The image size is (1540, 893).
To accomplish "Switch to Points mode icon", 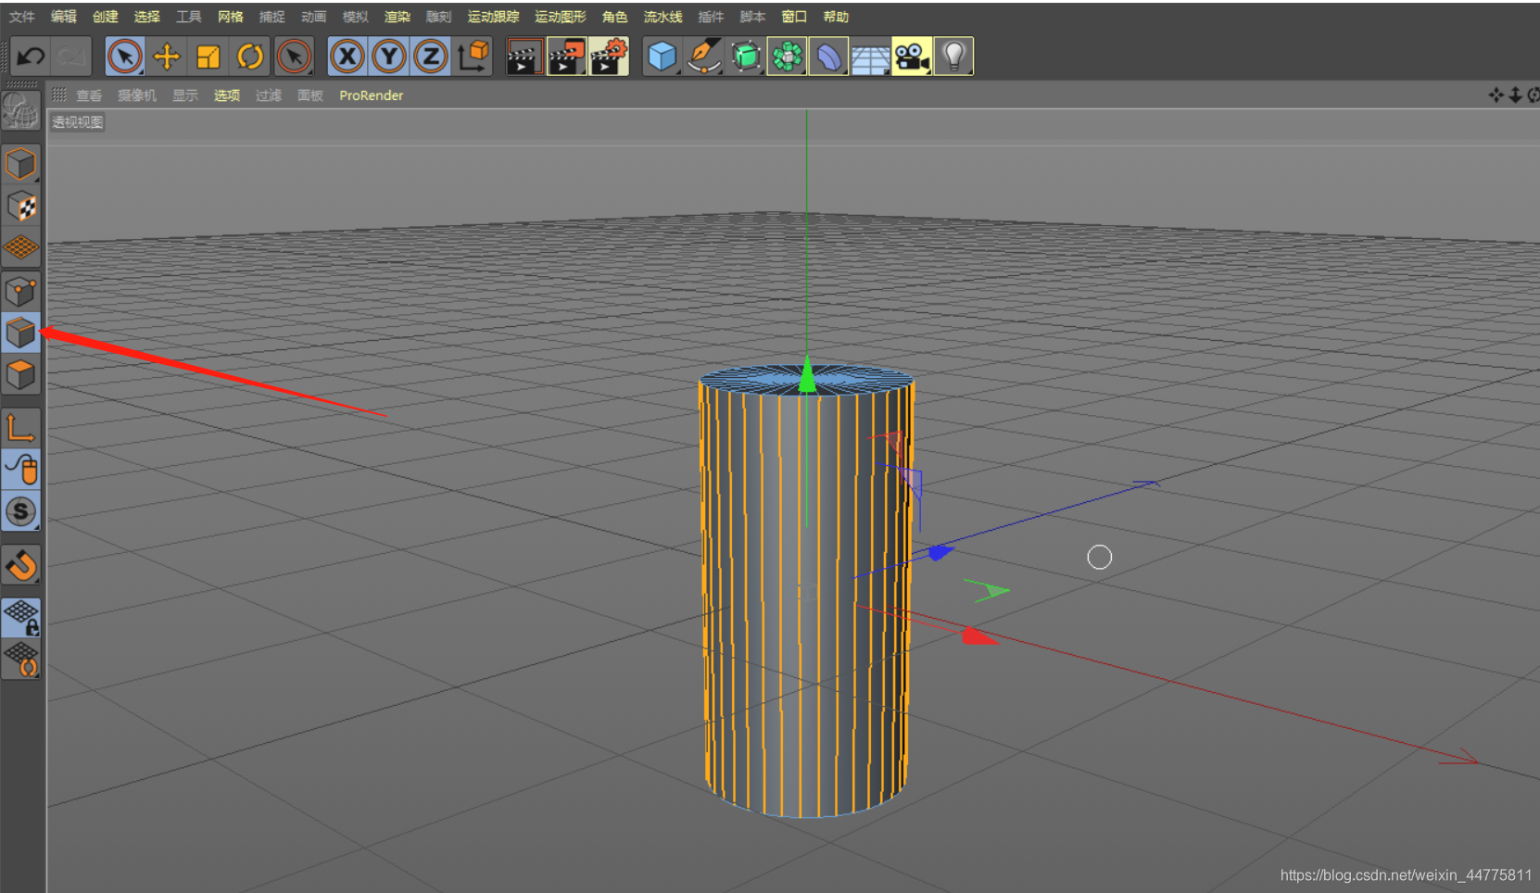I will click(20, 292).
